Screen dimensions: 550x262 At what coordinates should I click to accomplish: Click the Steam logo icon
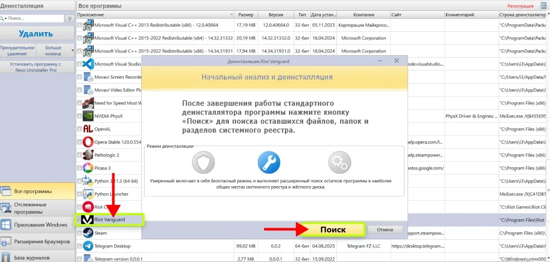(88, 233)
